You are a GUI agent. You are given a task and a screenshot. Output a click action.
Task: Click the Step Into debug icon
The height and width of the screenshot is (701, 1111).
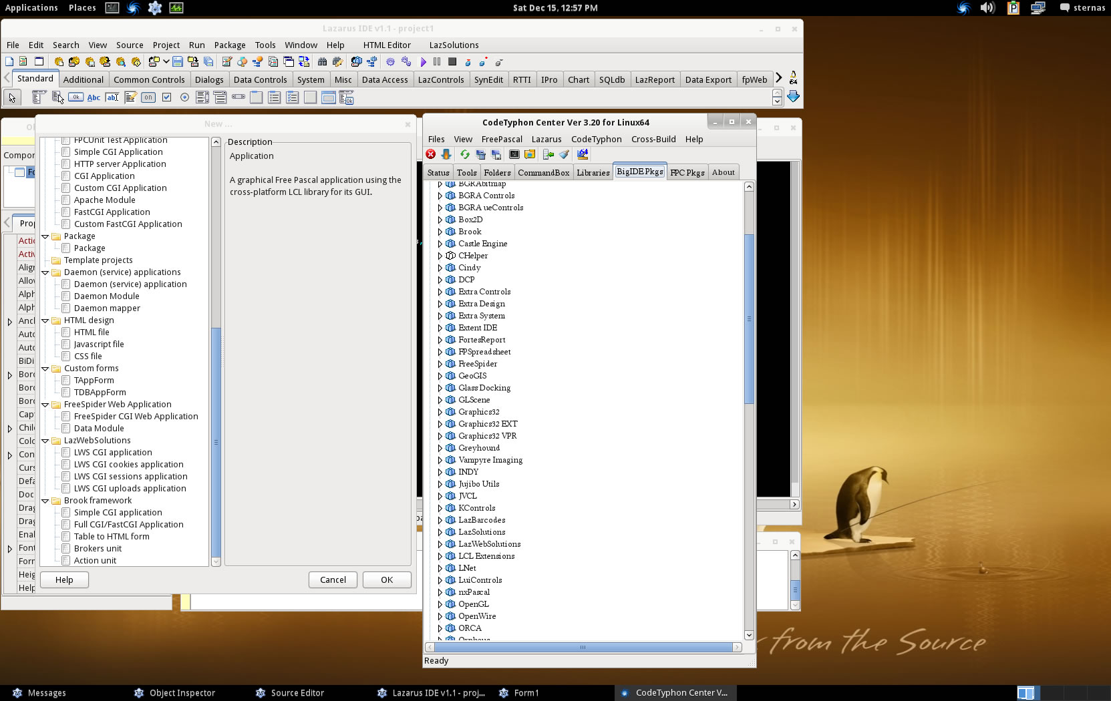click(468, 61)
